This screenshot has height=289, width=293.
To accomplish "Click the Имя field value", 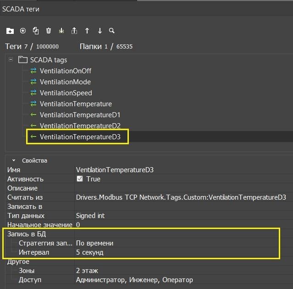I will [115, 170].
